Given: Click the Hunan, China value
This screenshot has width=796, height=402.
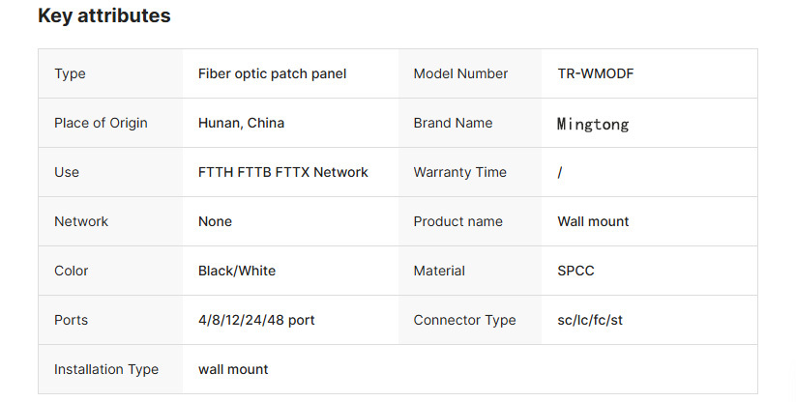Looking at the screenshot, I should (x=241, y=123).
